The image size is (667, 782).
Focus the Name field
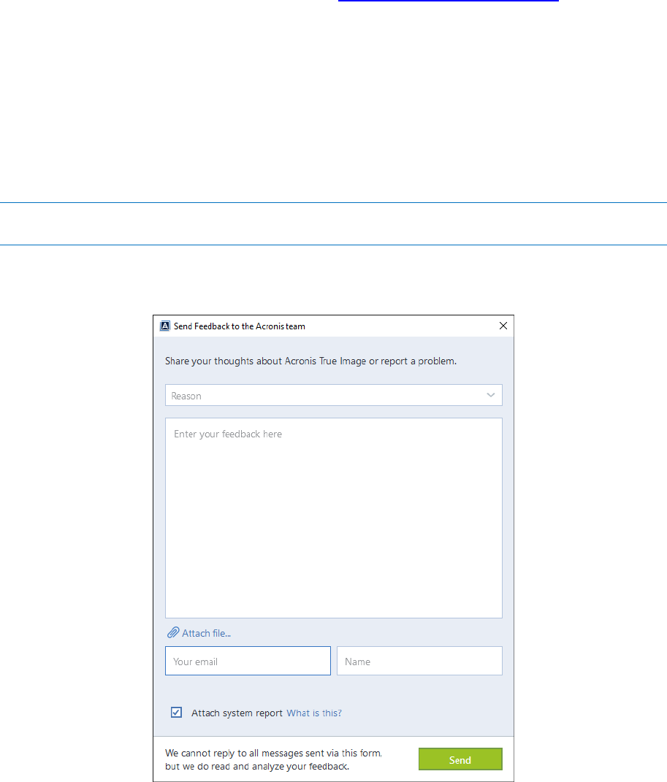tap(419, 661)
